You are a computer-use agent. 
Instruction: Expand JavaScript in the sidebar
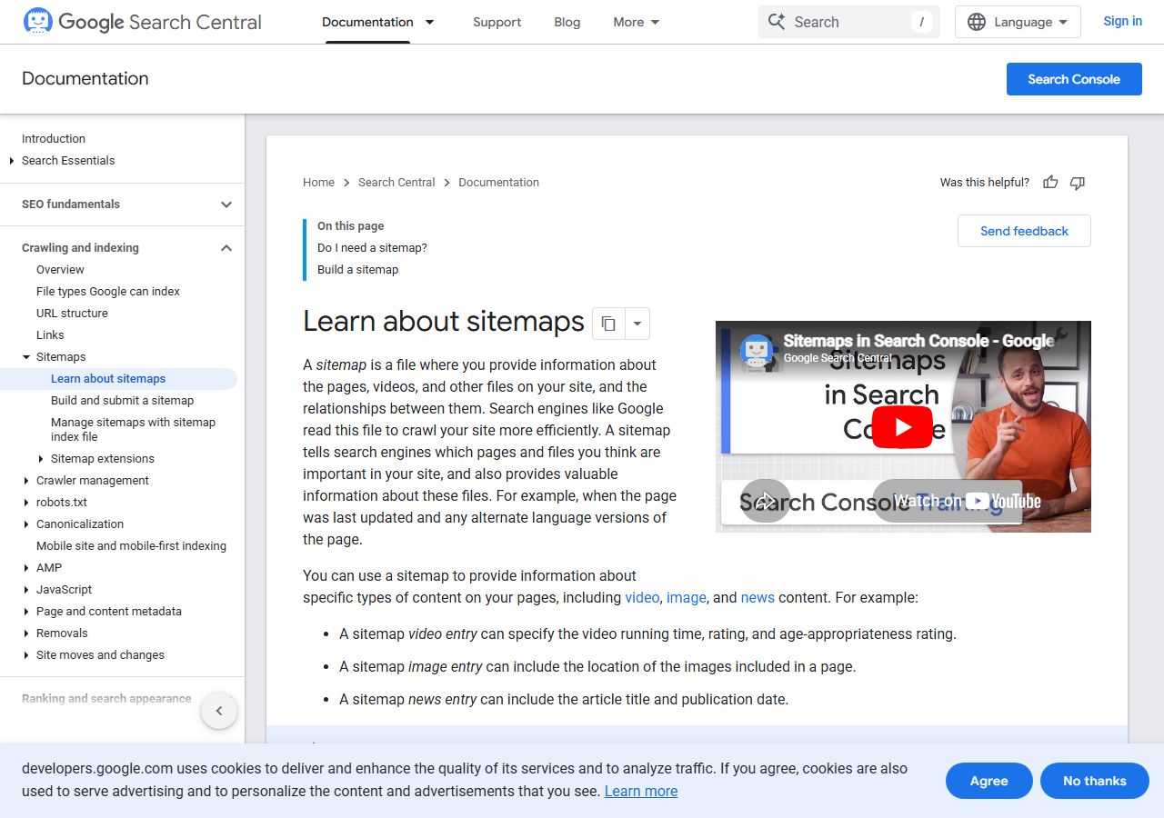click(26, 590)
